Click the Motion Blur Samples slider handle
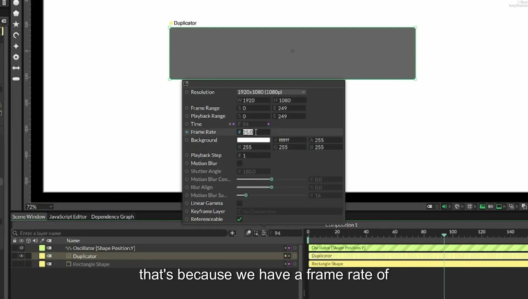The image size is (528, 299). point(246,195)
